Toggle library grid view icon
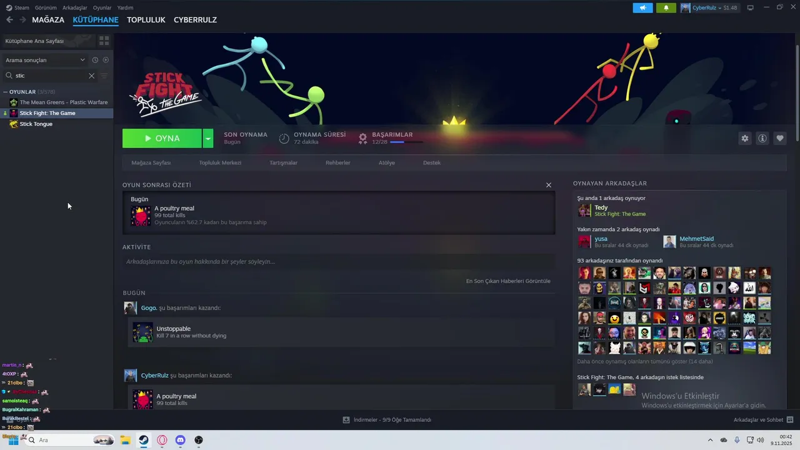800x450 pixels. [x=104, y=41]
